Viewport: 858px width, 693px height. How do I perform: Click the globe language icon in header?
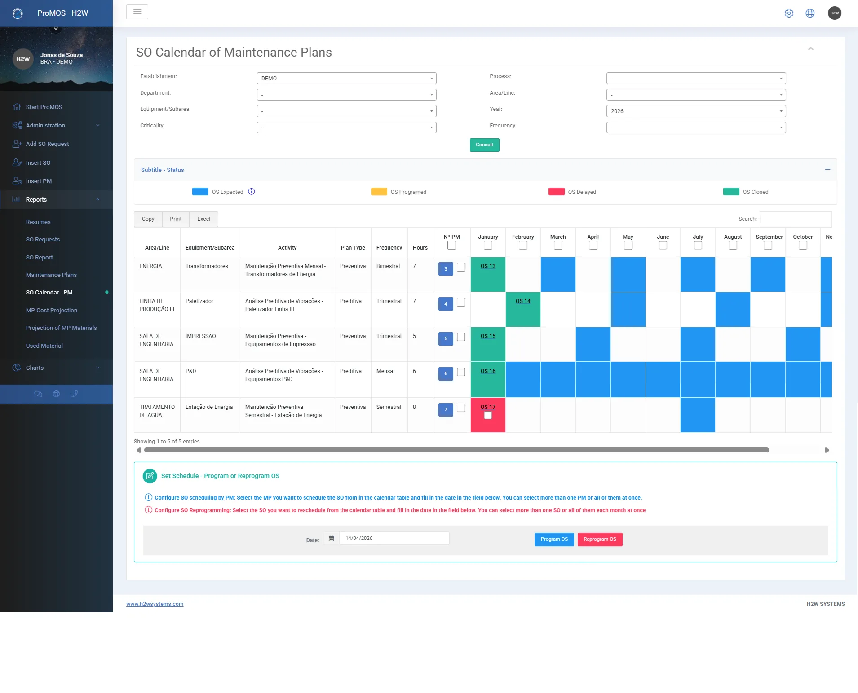point(810,13)
